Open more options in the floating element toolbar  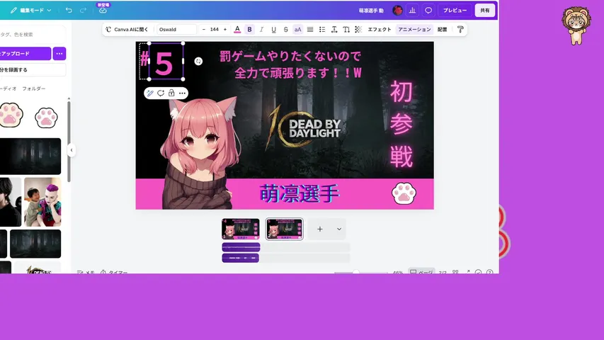click(182, 93)
